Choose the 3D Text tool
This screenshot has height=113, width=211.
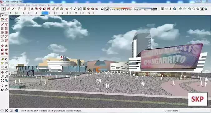click(x=6, y=67)
